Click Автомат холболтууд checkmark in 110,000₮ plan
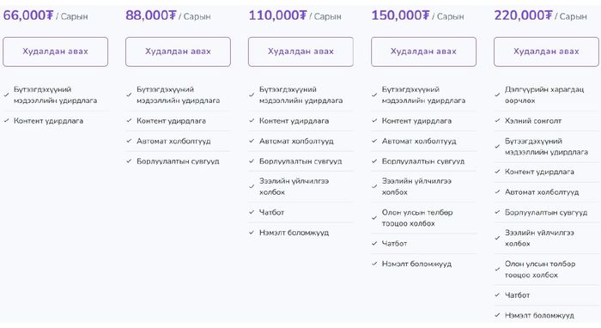Image resolution: width=601 pixels, height=328 pixels. 252,141
